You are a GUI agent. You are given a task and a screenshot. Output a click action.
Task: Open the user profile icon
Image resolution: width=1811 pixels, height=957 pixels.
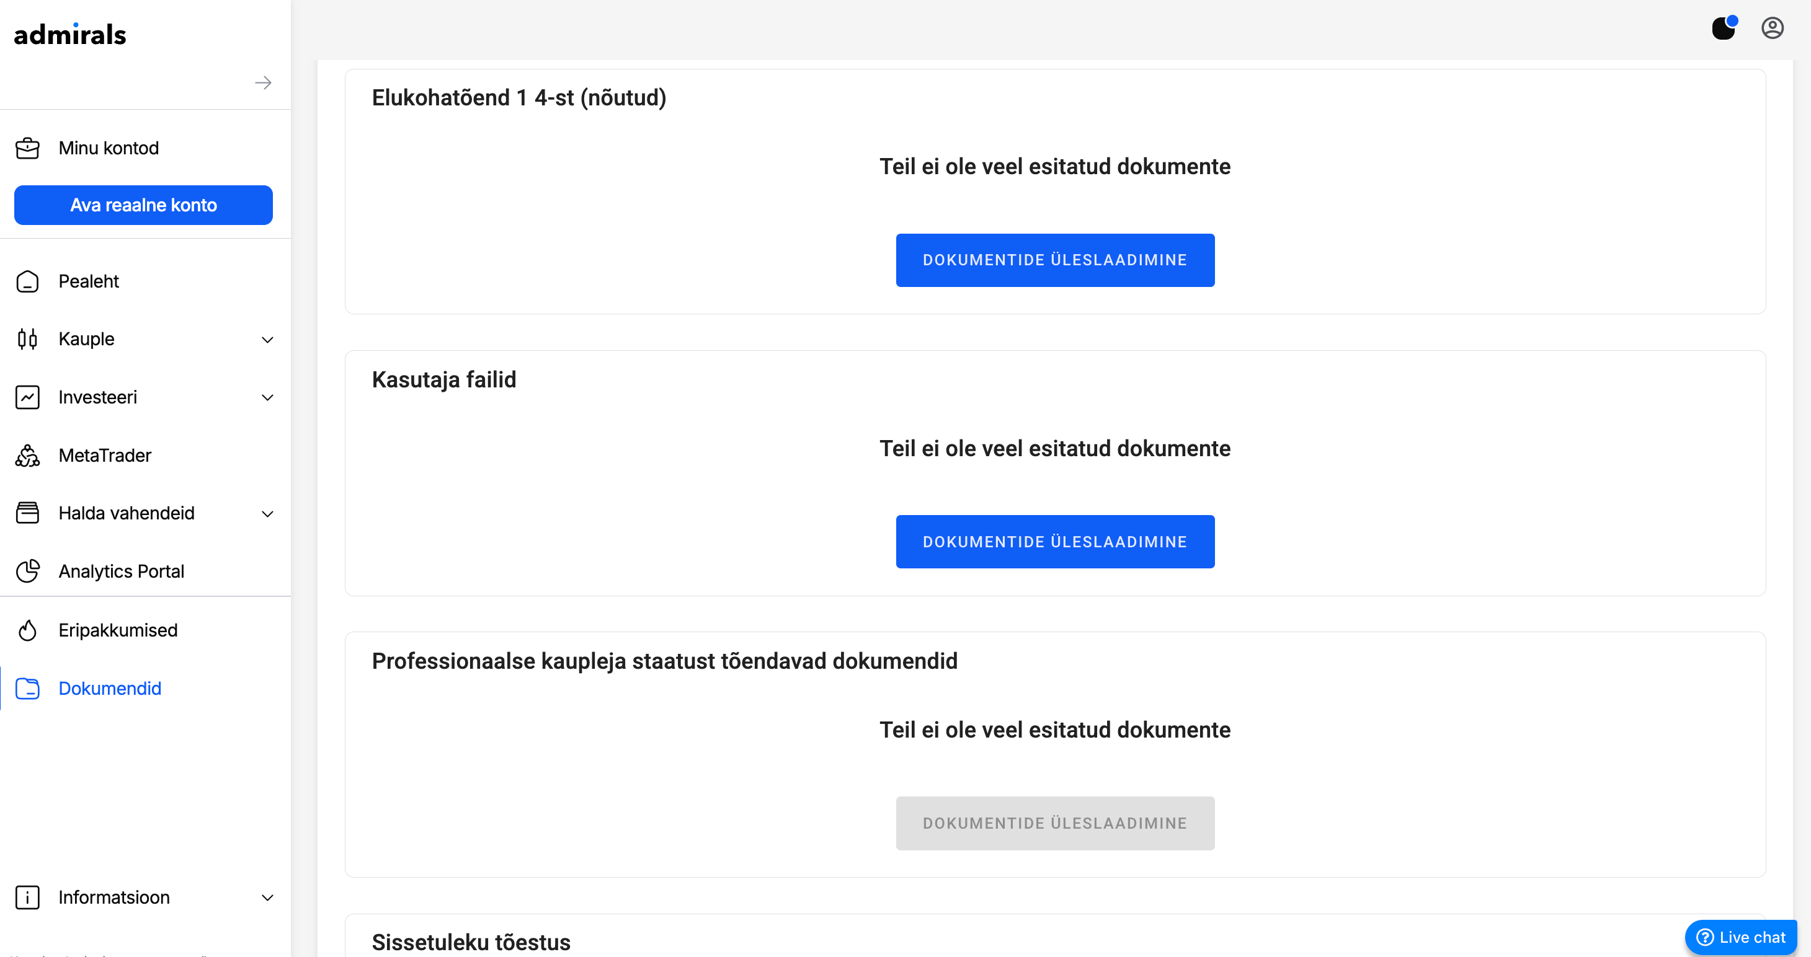[1773, 28]
